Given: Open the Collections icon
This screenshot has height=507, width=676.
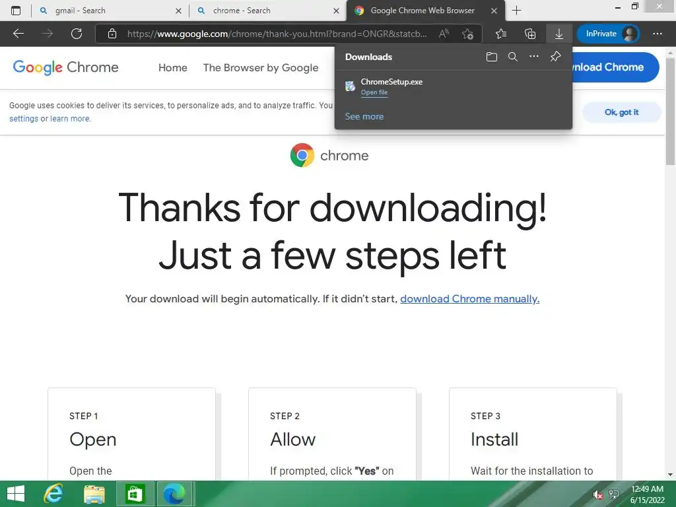Looking at the screenshot, I should pyautogui.click(x=530, y=34).
